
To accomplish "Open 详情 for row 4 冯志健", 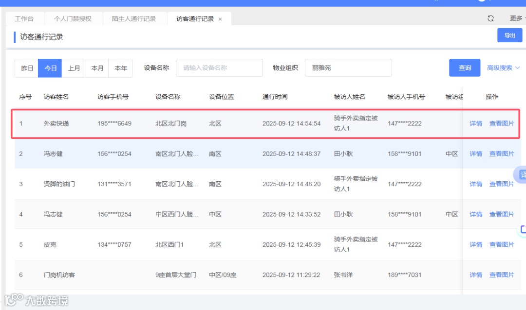I will coord(476,215).
